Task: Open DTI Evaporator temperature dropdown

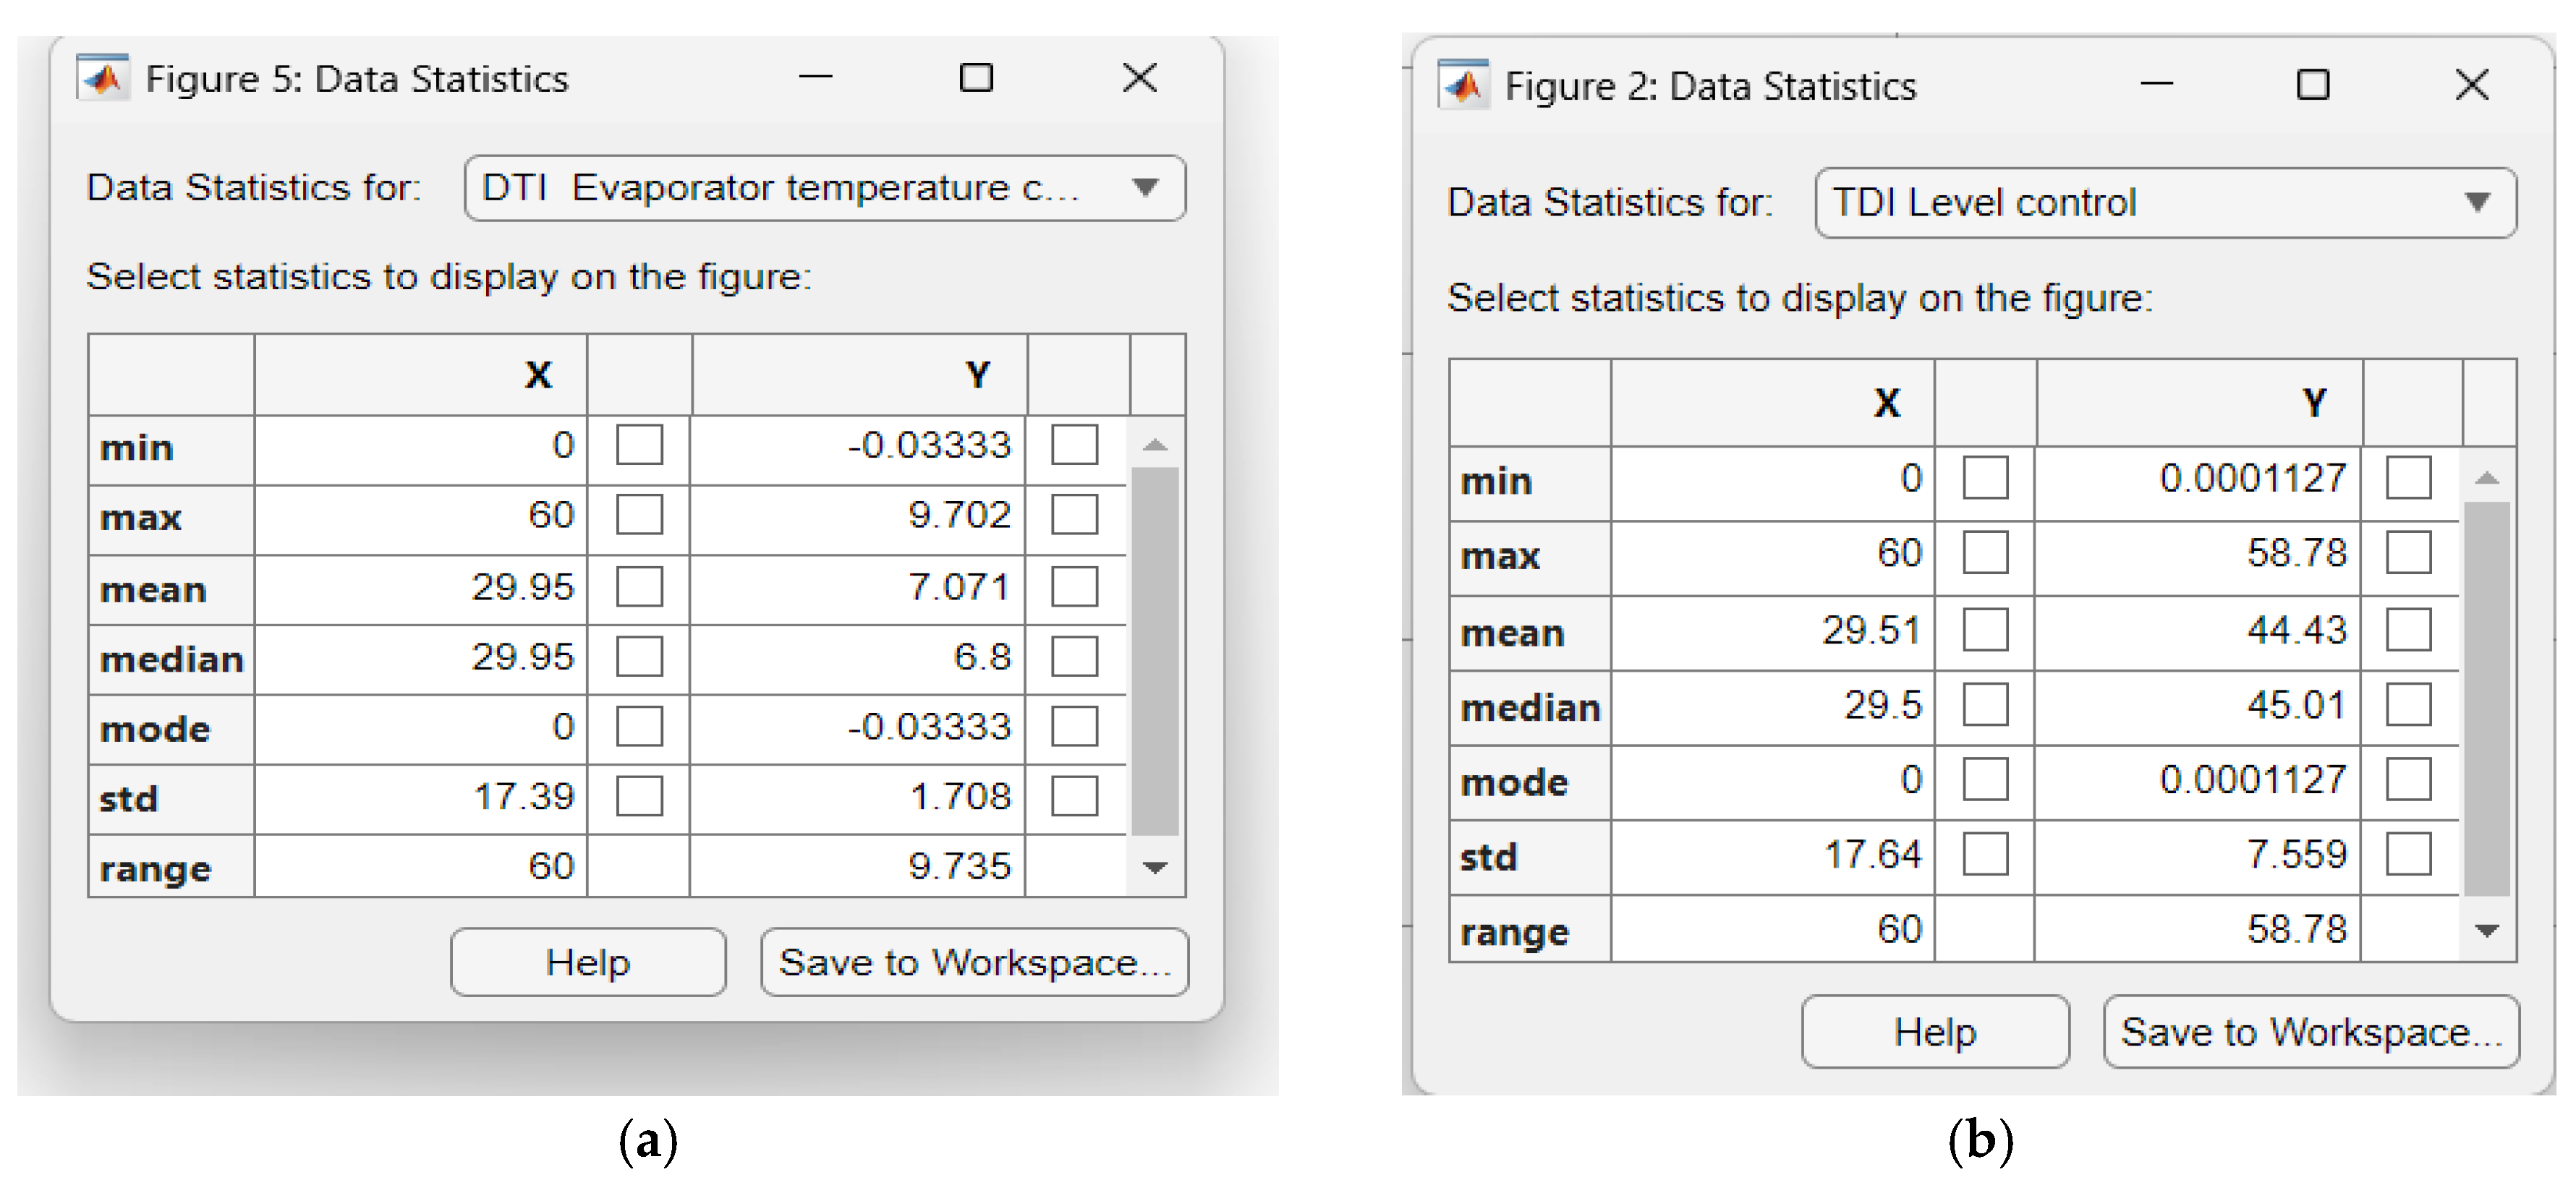Action: [x=825, y=188]
